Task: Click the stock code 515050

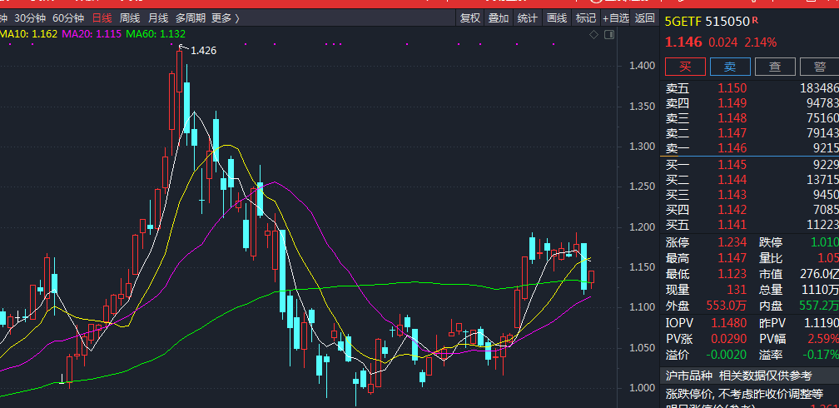Action: [x=727, y=22]
